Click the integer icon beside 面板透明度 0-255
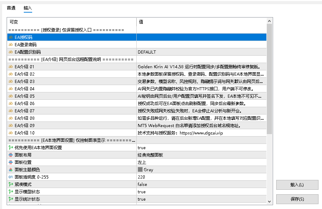Viewport: 322px width, 209px height. 11,177
